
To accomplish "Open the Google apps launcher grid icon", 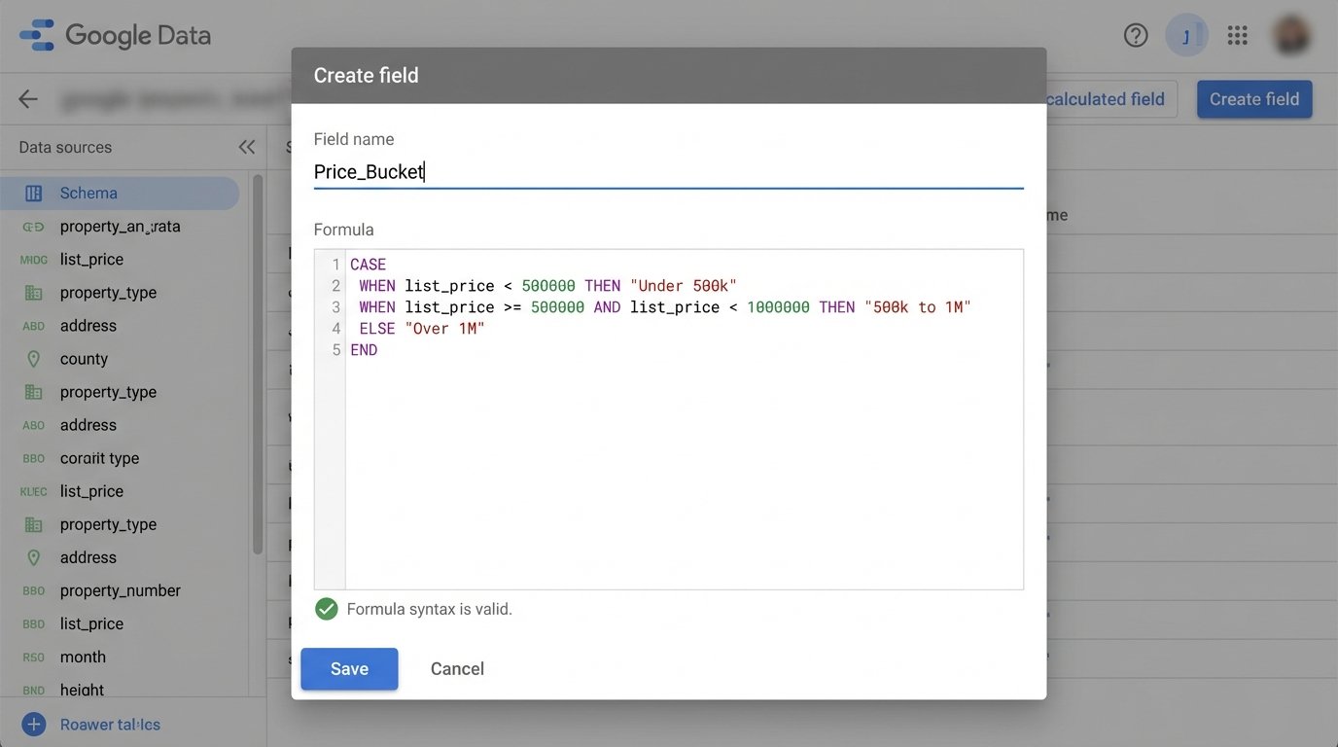I will (1237, 35).
